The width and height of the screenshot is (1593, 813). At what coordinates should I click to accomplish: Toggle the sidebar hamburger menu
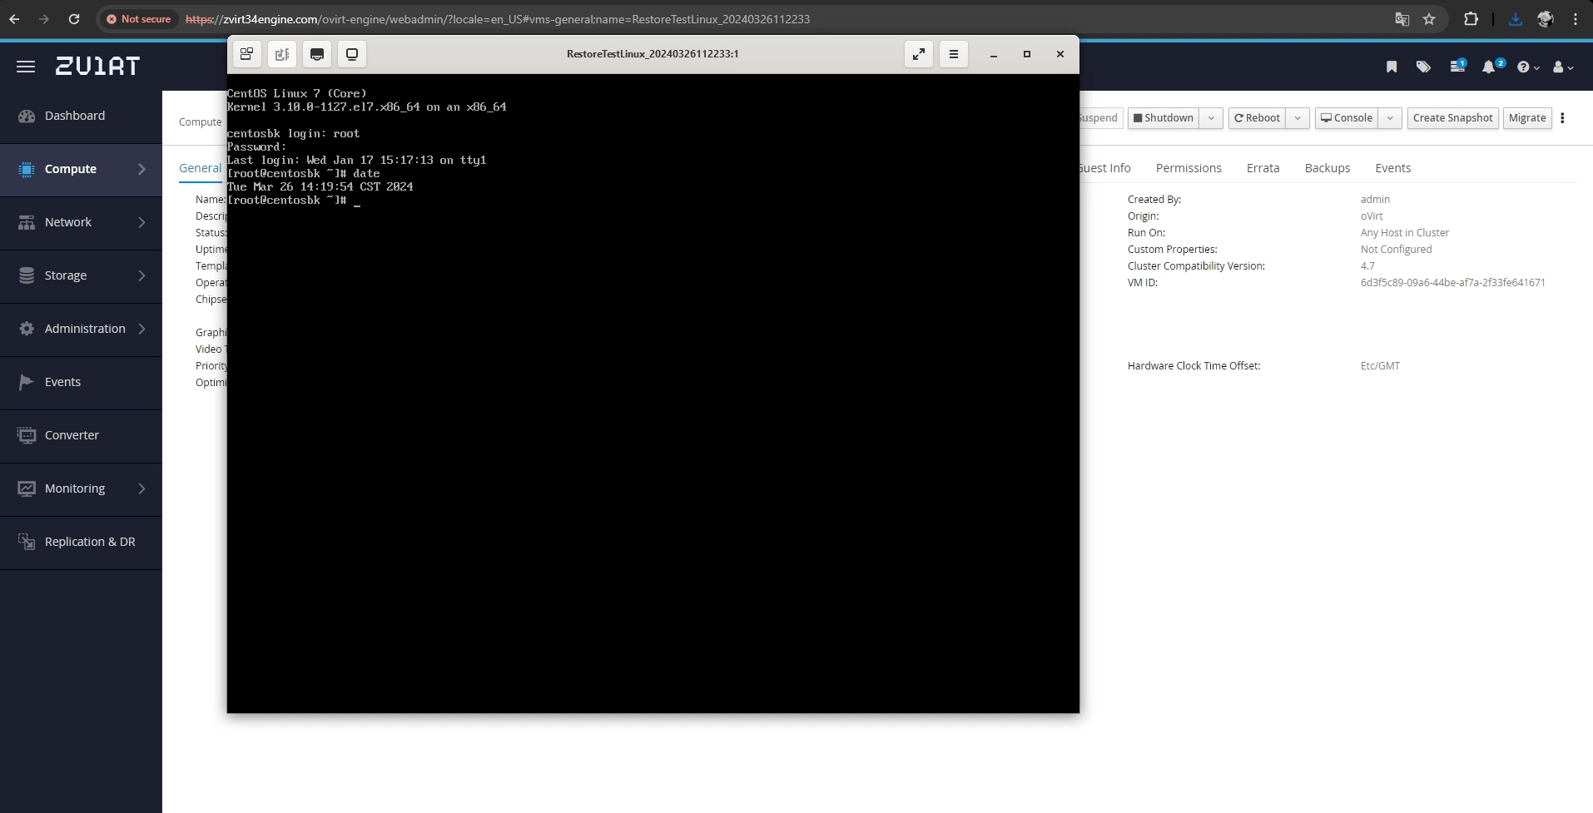click(26, 67)
